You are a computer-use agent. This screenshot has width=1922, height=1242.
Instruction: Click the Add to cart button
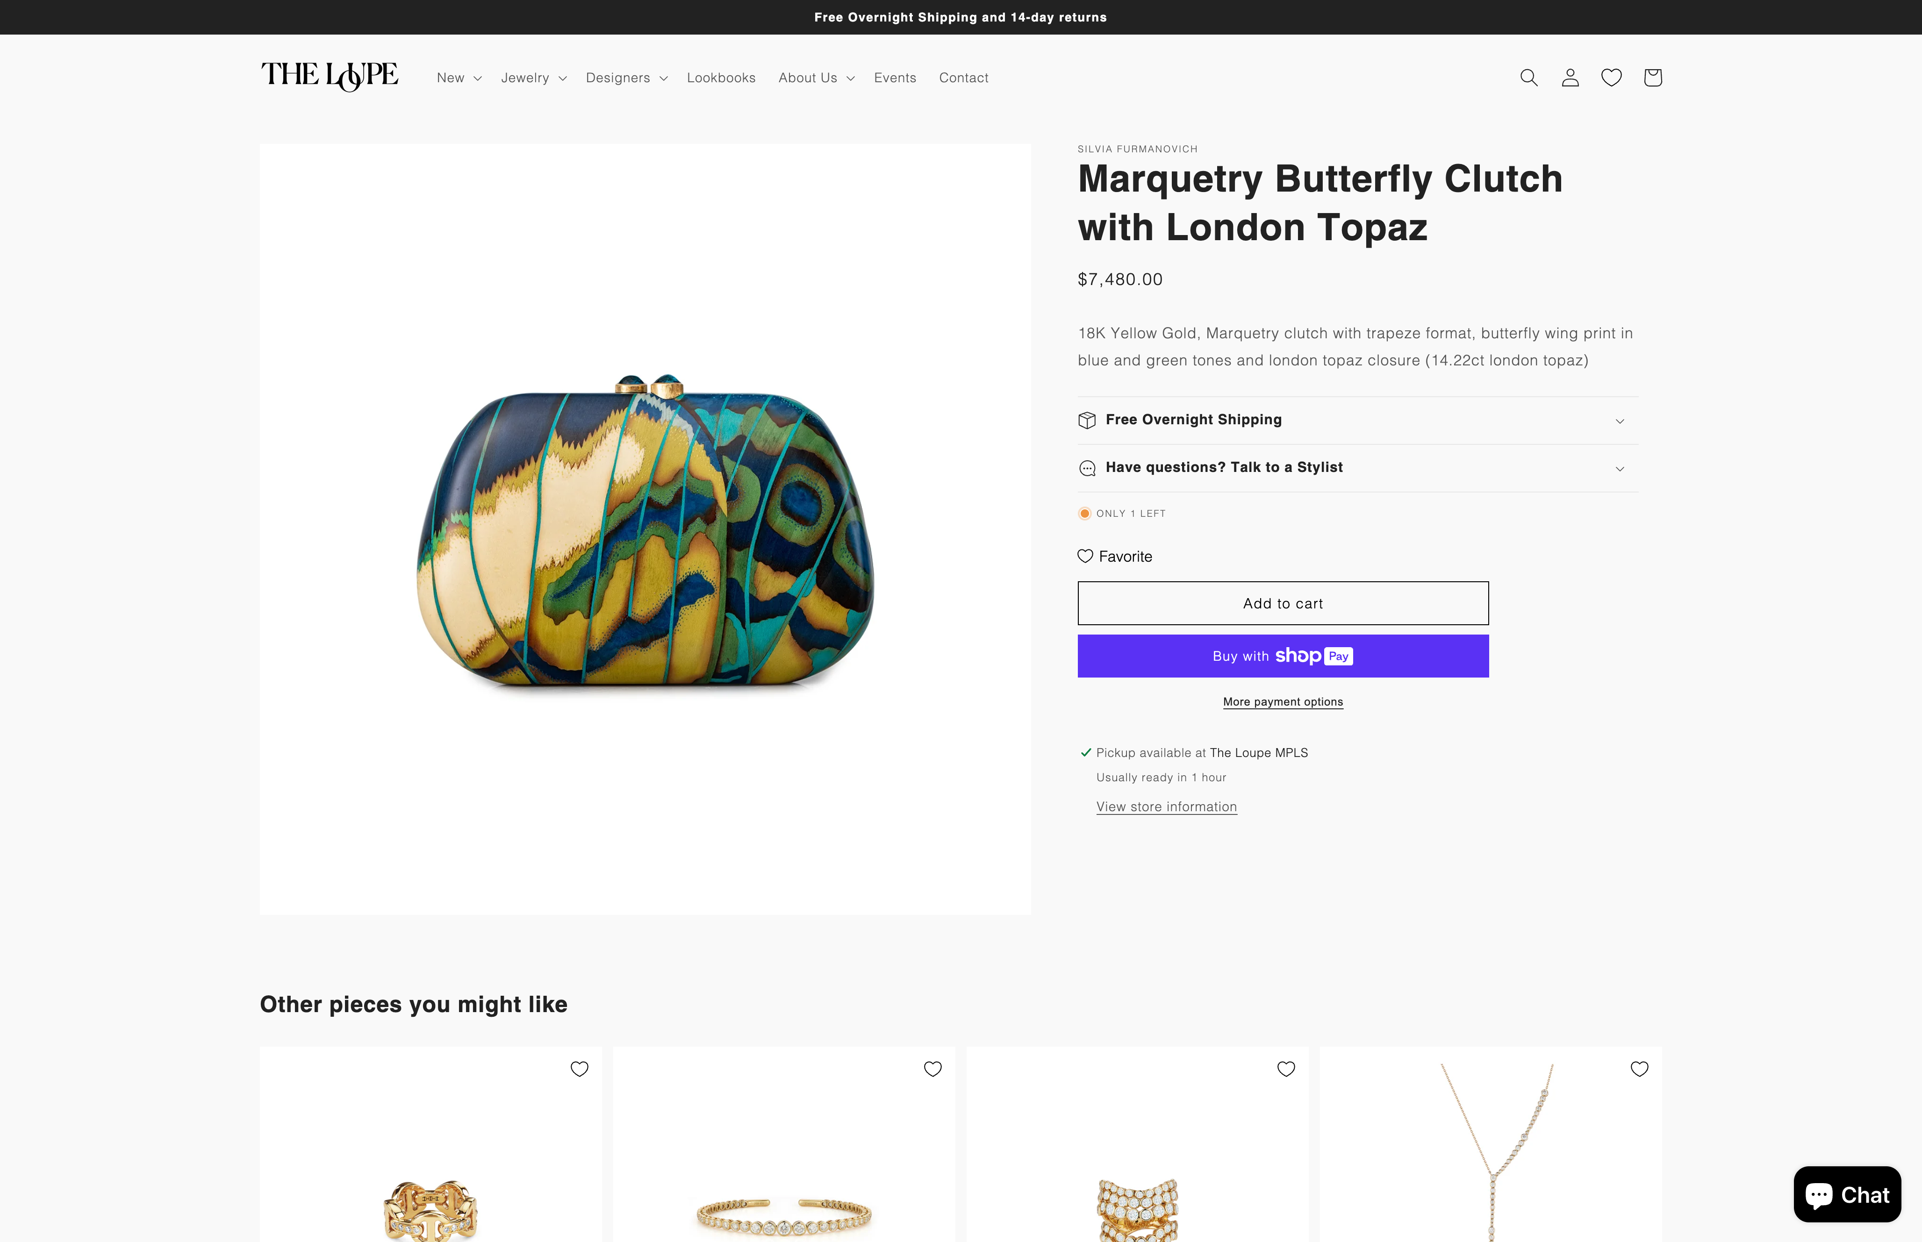(x=1283, y=602)
